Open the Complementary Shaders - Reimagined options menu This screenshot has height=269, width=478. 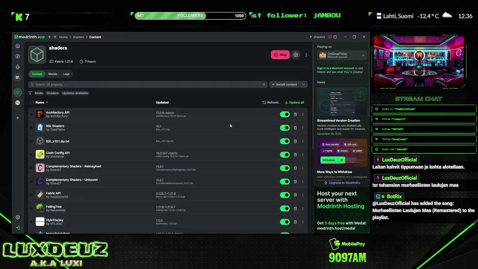pos(303,168)
